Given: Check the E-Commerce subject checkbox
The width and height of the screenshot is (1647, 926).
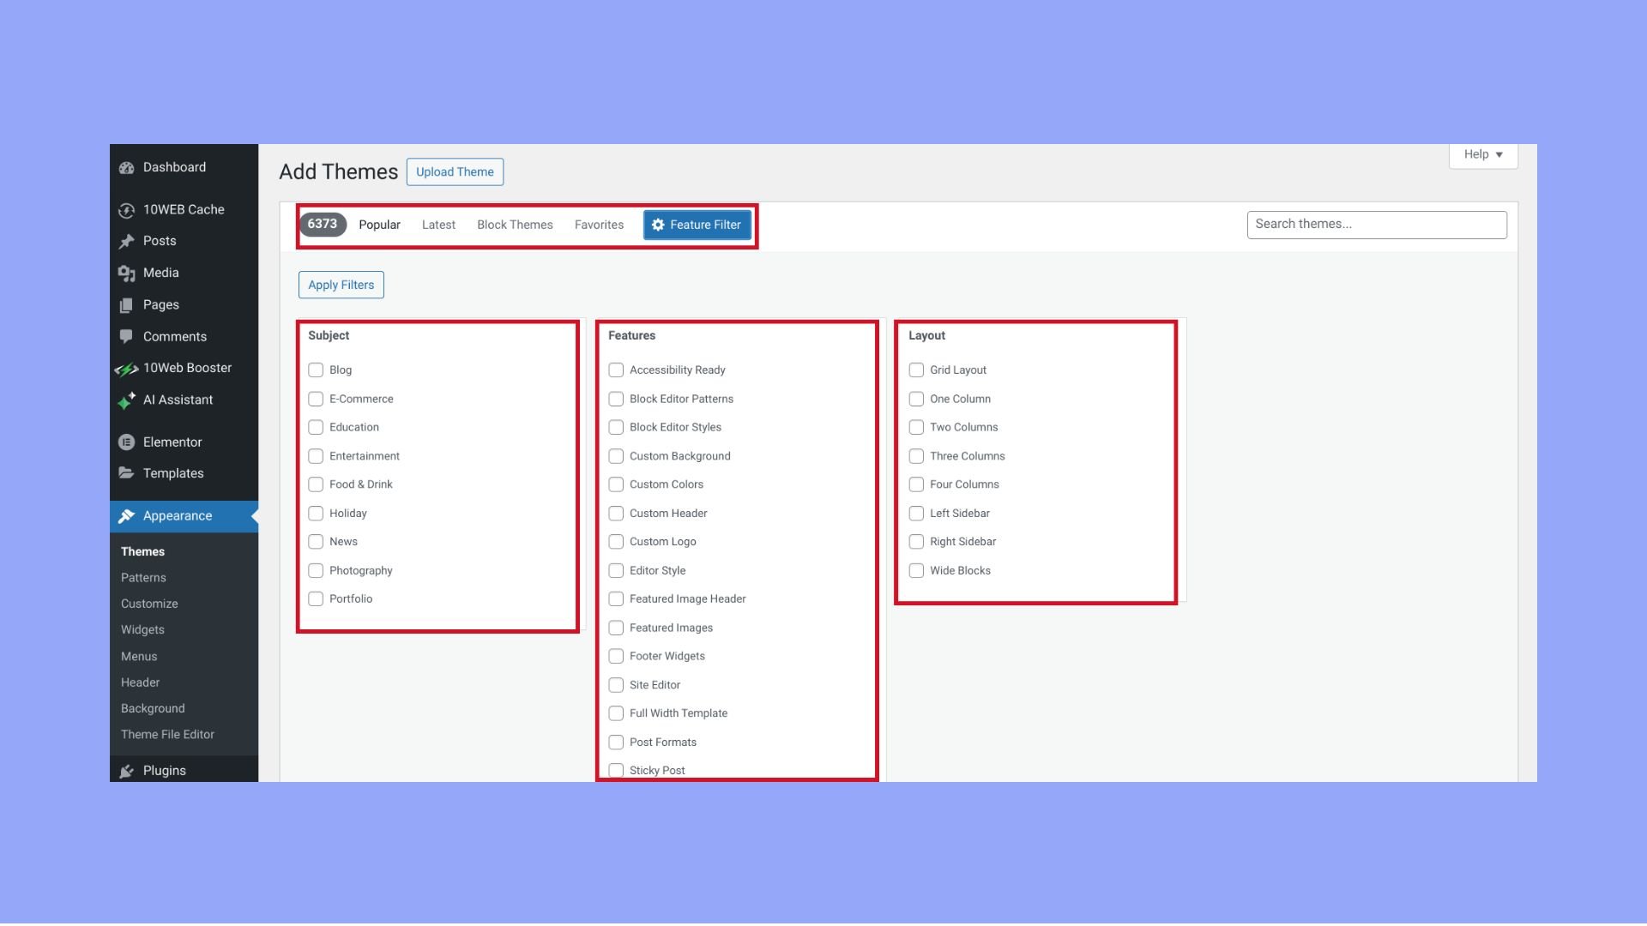Looking at the screenshot, I should (x=316, y=399).
